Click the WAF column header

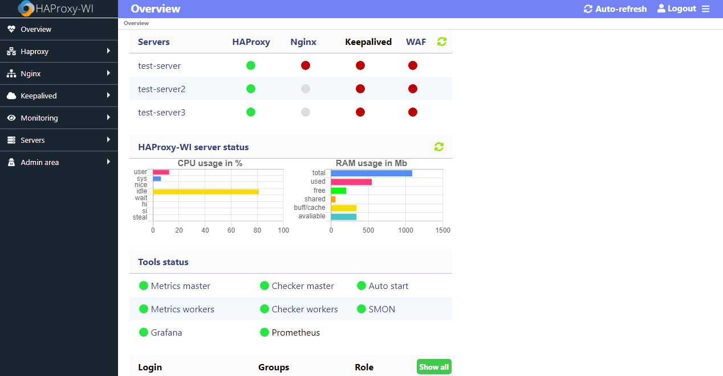click(416, 42)
